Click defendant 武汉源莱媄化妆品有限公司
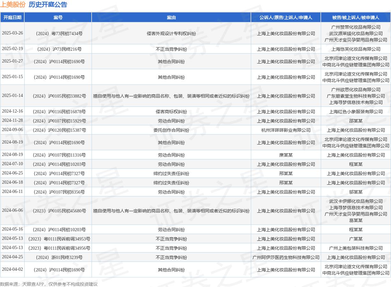391x287 pixels. (356, 33)
